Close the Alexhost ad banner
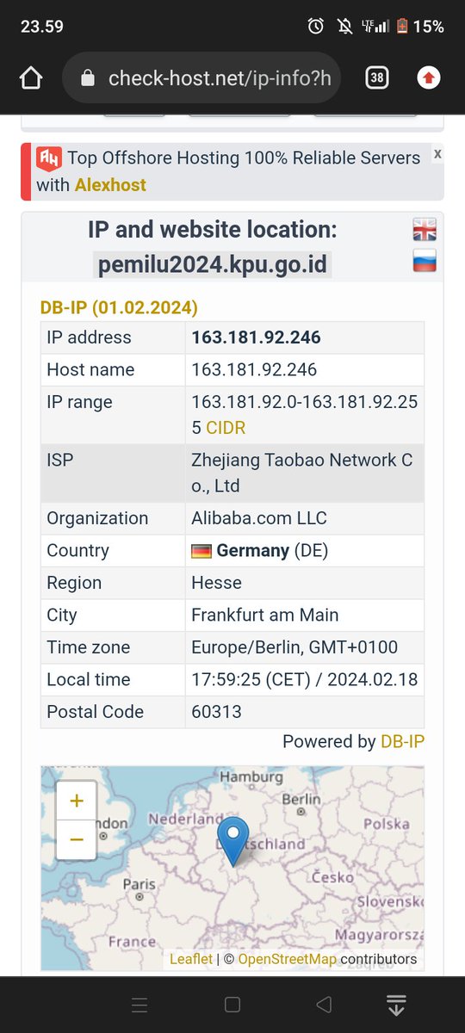This screenshot has width=465, height=1033. pyautogui.click(x=437, y=154)
